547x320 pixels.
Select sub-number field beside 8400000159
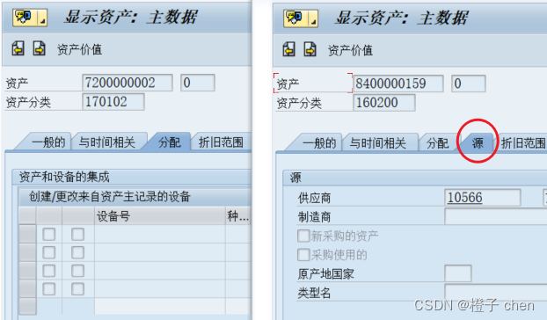pyautogui.click(x=468, y=84)
